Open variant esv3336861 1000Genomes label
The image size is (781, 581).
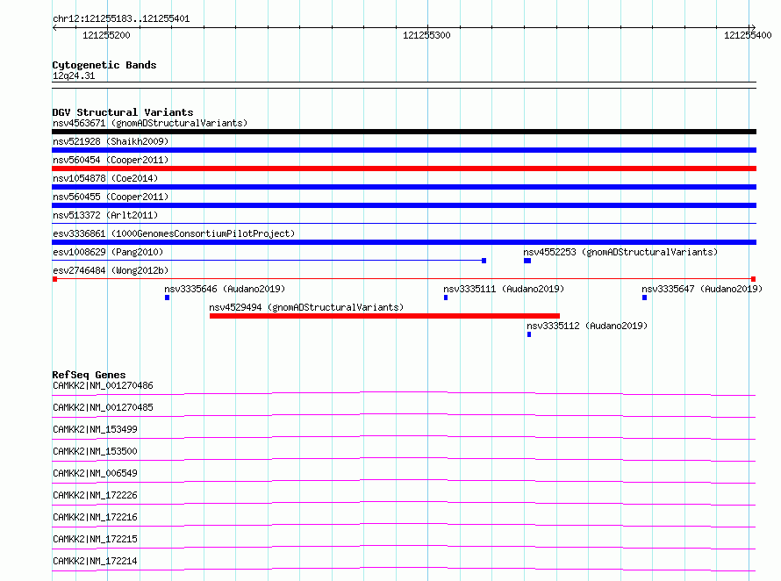(174, 233)
